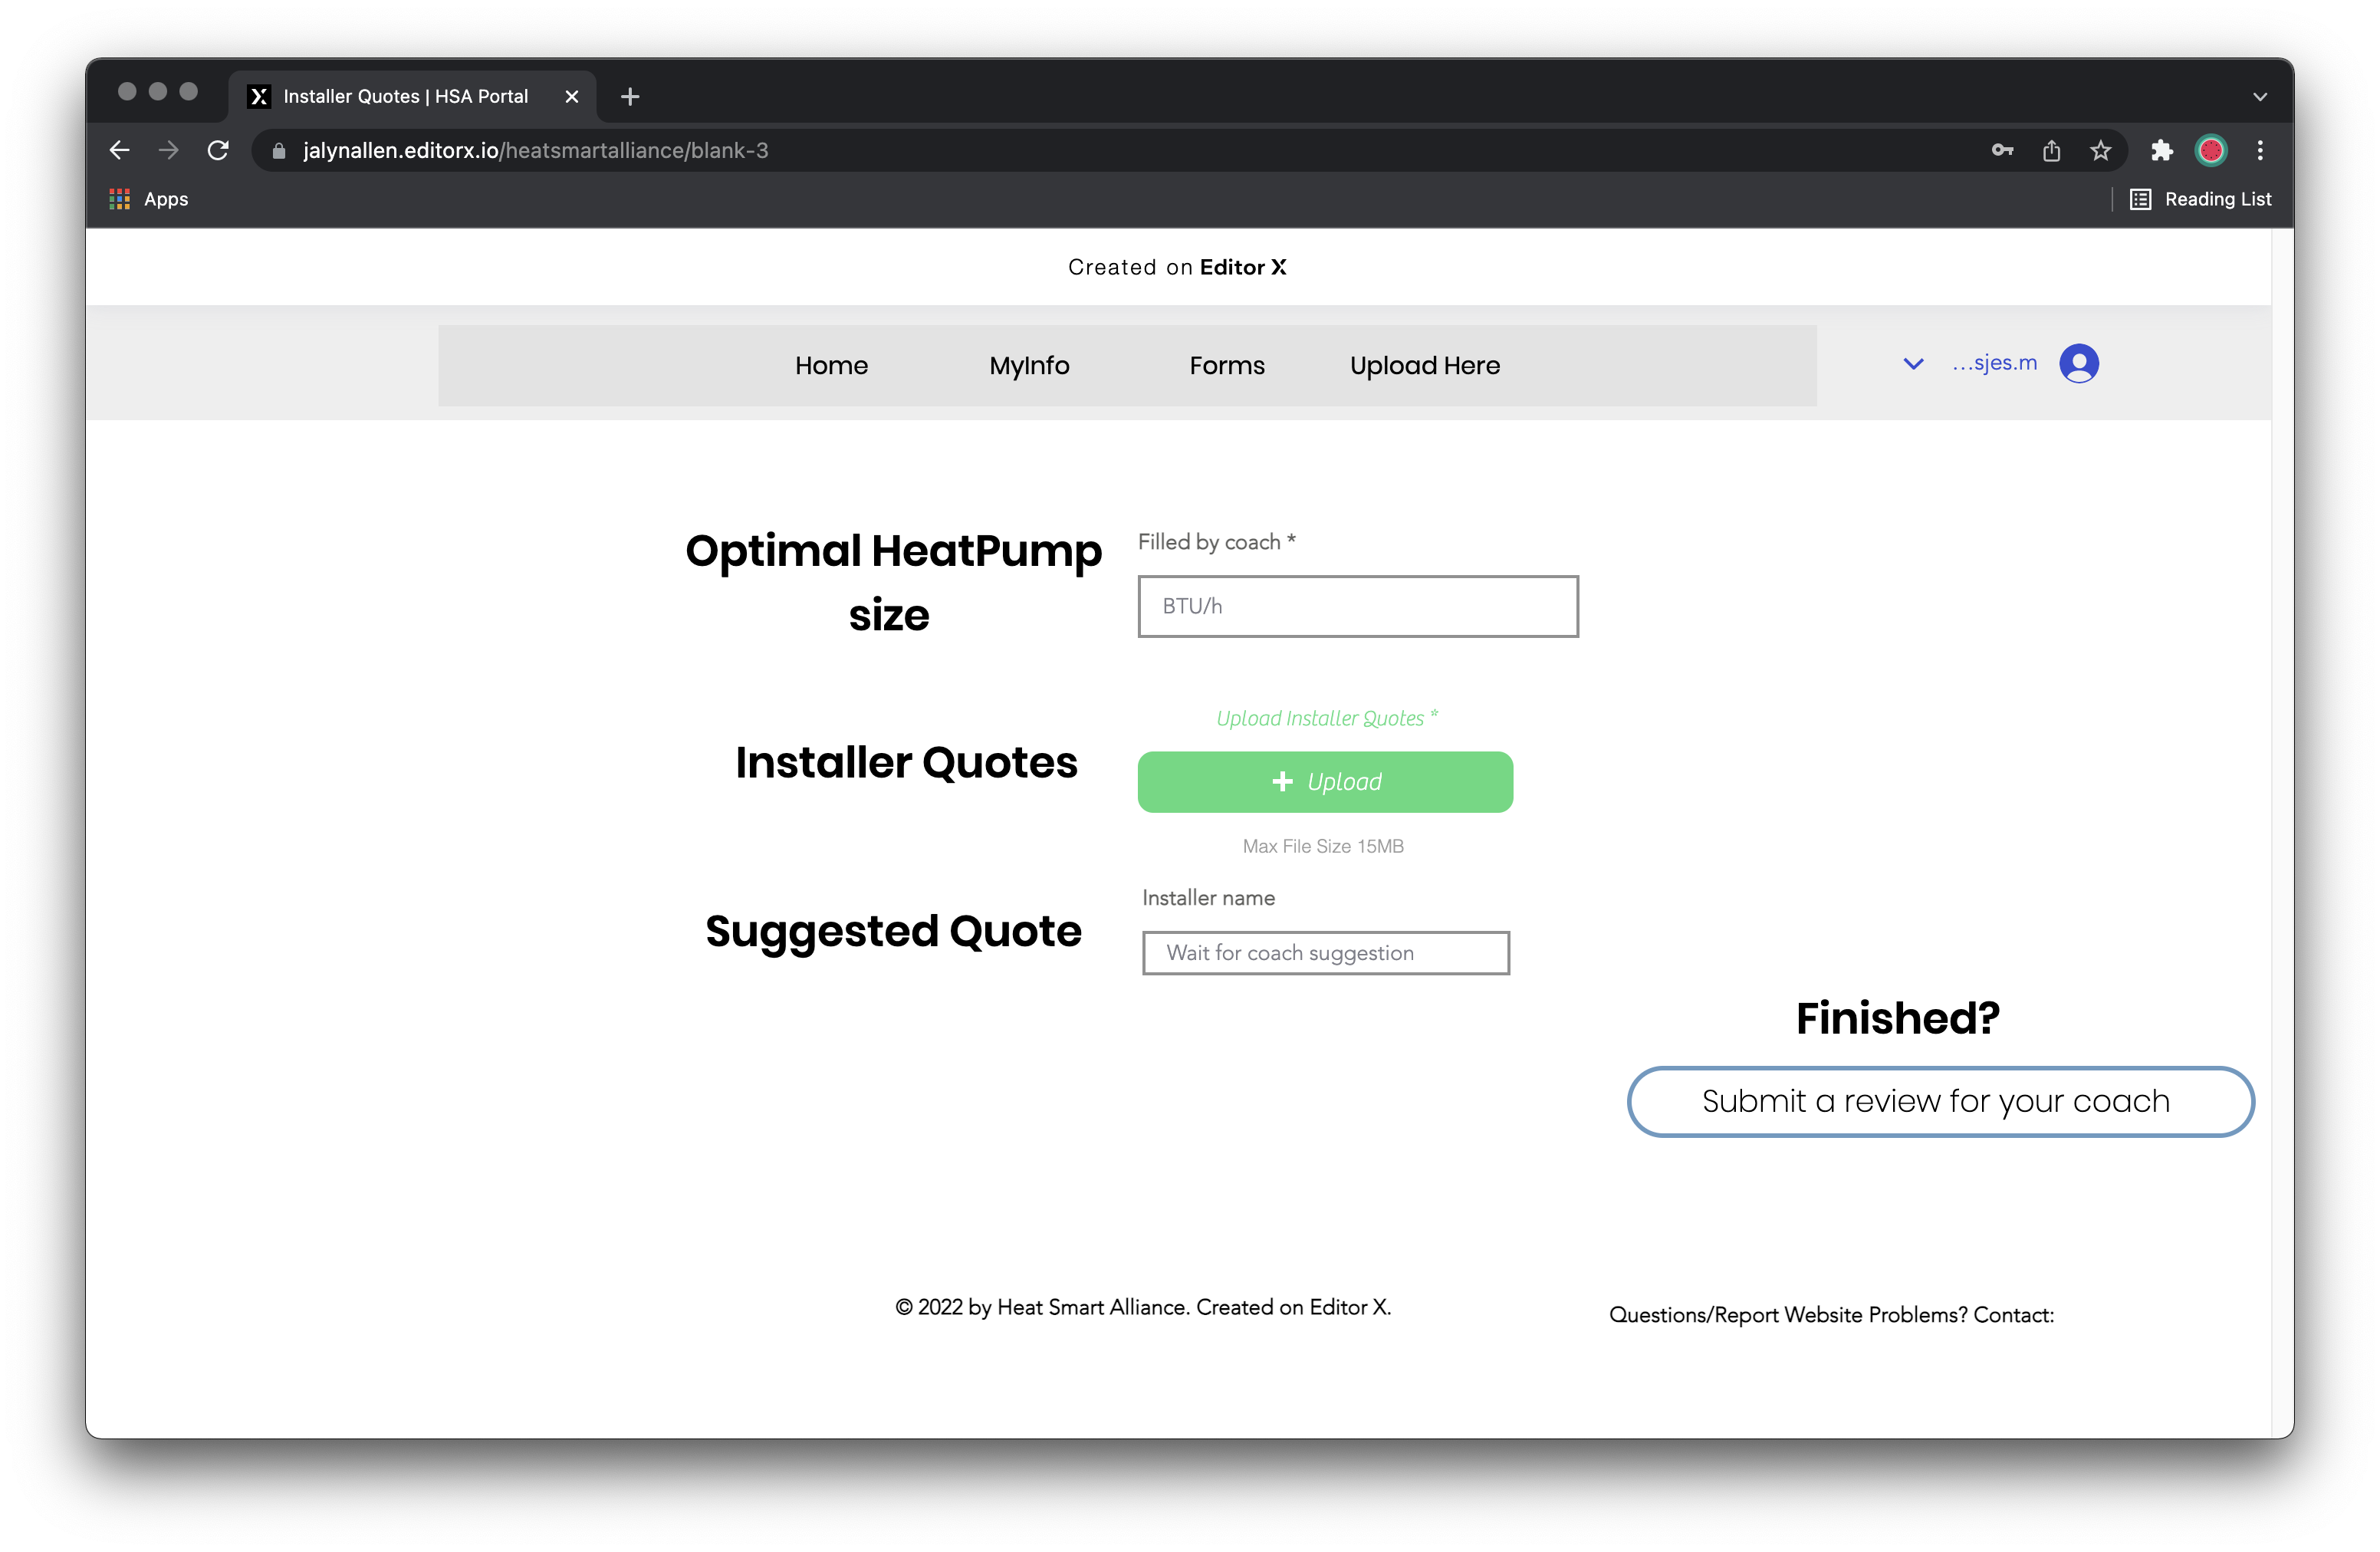This screenshot has width=2380, height=1552.
Task: Open the MyInfo nav item
Action: pos(1029,366)
